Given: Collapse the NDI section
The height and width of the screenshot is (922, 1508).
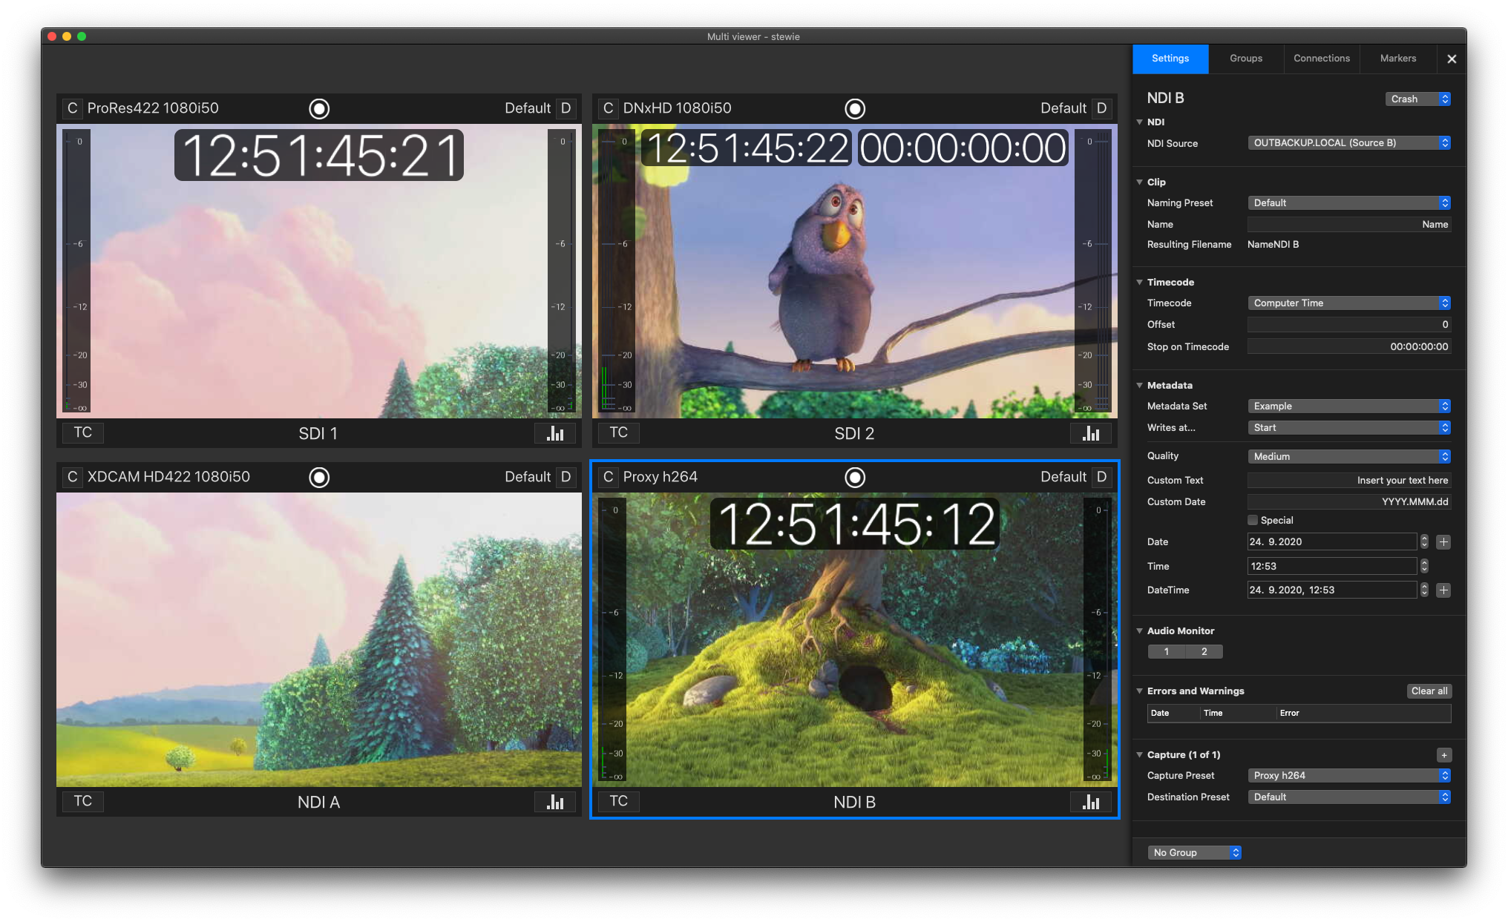Looking at the screenshot, I should [x=1140, y=122].
